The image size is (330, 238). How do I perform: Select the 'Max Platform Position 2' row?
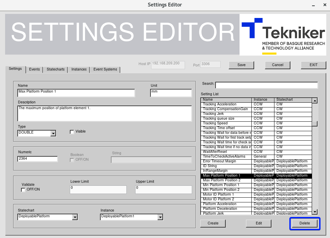(x=256, y=180)
